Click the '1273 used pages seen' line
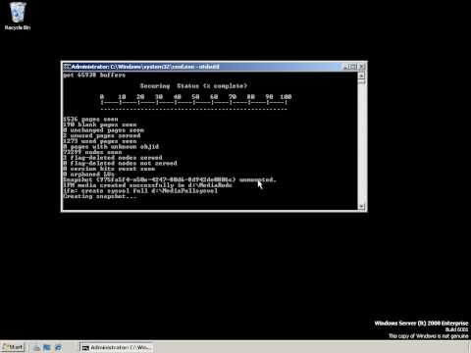The image size is (471, 353). coord(100,141)
